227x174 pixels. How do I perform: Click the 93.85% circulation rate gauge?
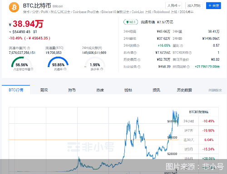click(58, 62)
